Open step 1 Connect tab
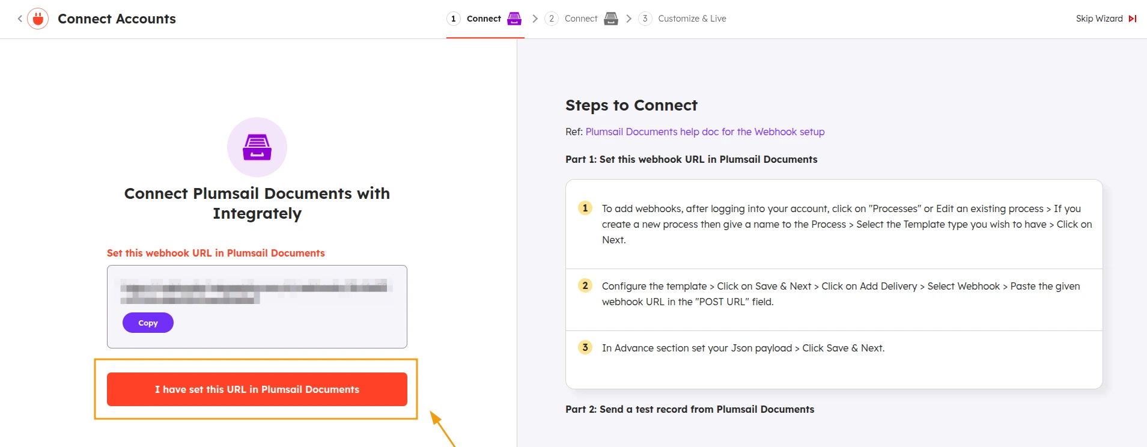The height and width of the screenshot is (447, 1147). (x=485, y=19)
